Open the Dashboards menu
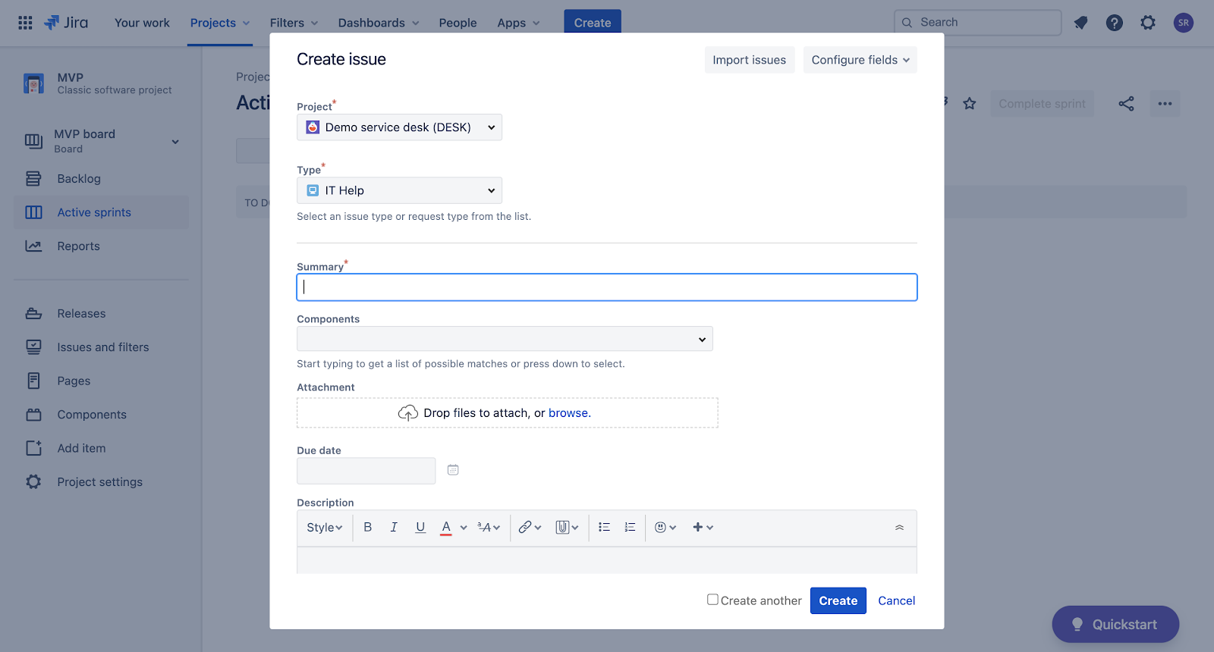Image resolution: width=1214 pixels, height=652 pixels. coord(379,23)
